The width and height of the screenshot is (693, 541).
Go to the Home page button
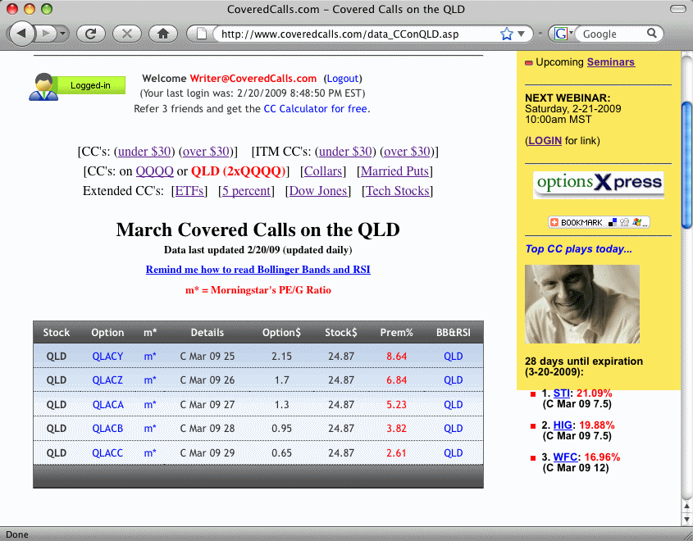[x=163, y=34]
